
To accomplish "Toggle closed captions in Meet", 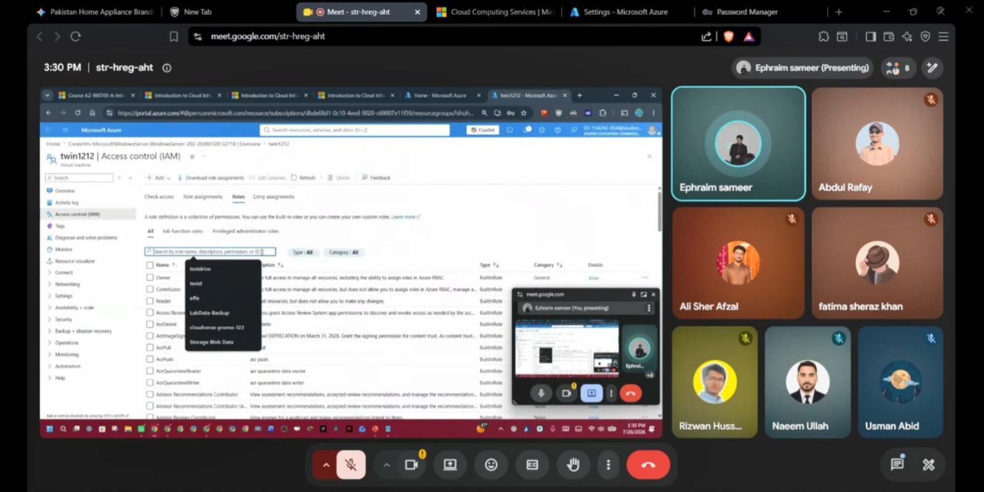I will point(532,464).
